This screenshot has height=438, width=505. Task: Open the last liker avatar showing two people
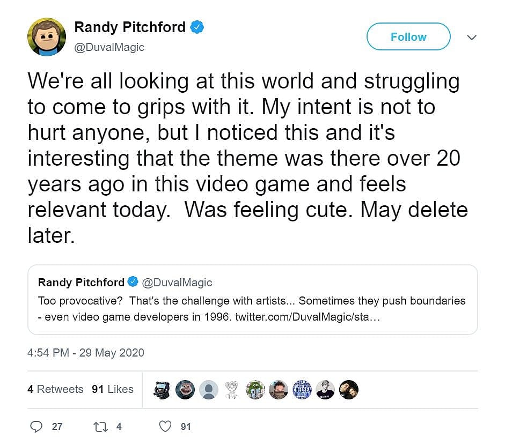click(349, 390)
